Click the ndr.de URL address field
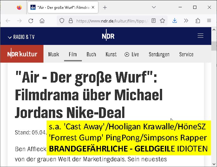The height and width of the screenshot is (167, 217). pos(112,21)
